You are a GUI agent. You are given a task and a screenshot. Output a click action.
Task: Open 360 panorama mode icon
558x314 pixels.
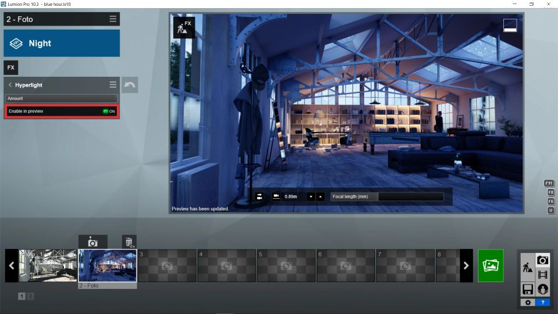click(543, 289)
